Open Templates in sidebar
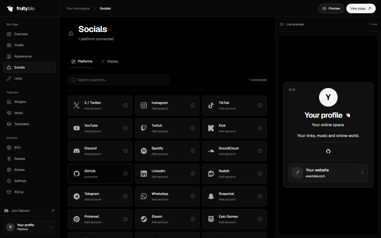 point(29,124)
